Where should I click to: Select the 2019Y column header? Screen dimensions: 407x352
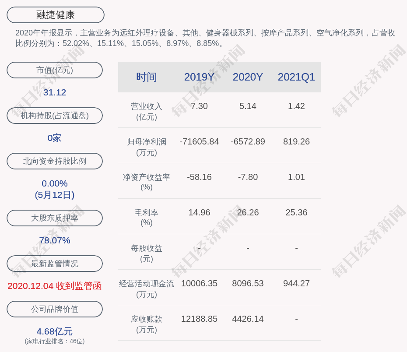[200, 77]
